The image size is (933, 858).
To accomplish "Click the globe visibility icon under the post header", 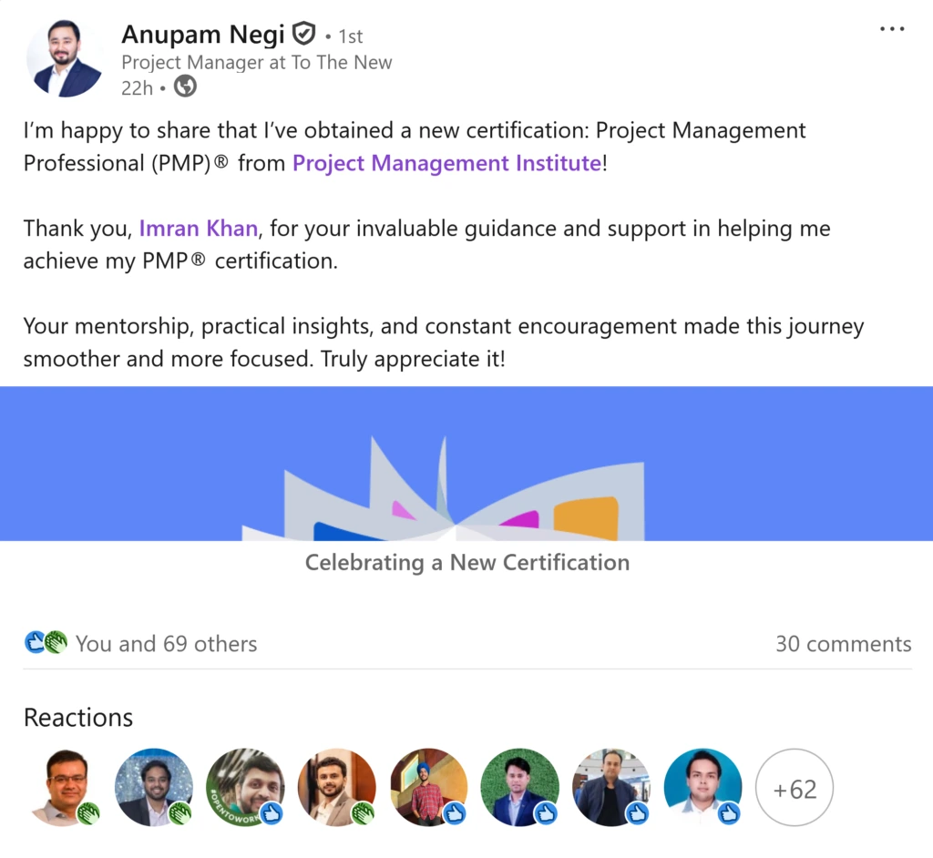I will [x=185, y=87].
